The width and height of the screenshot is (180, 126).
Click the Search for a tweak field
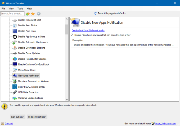point(12,14)
